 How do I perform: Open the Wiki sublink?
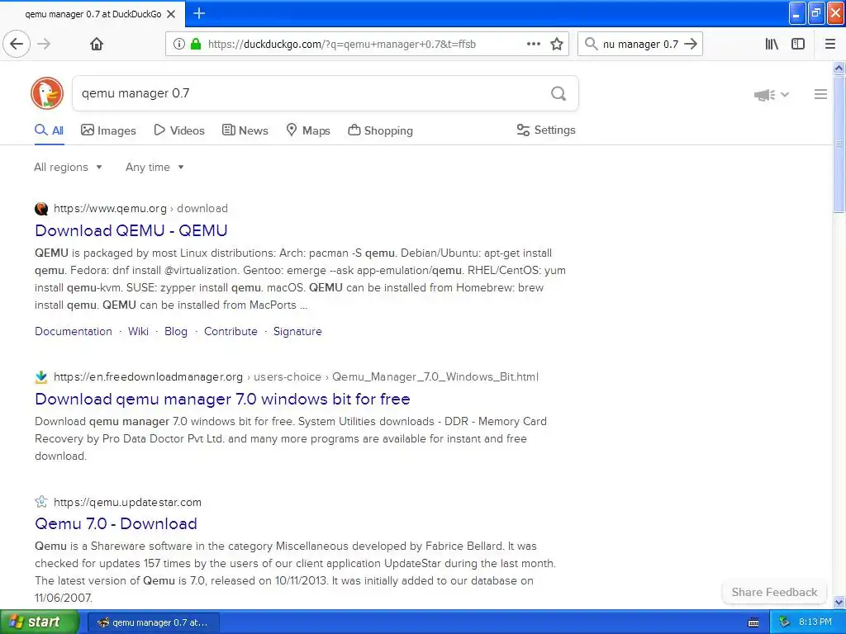pos(138,332)
